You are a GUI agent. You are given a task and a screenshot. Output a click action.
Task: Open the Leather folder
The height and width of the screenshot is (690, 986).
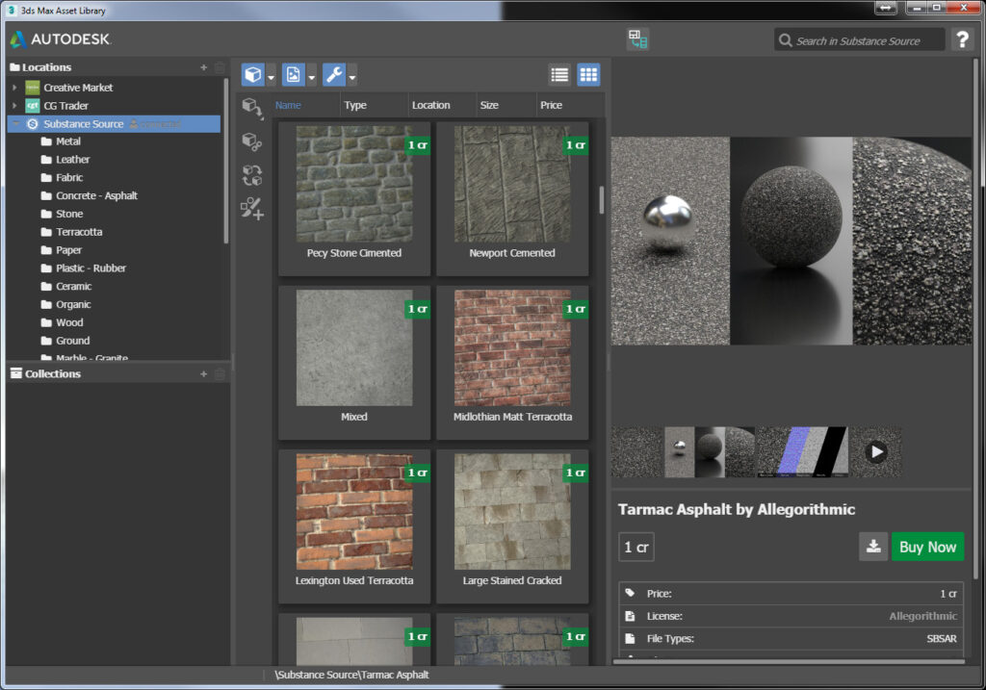coord(72,160)
